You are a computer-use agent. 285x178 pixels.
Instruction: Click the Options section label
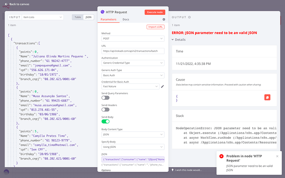(106, 171)
